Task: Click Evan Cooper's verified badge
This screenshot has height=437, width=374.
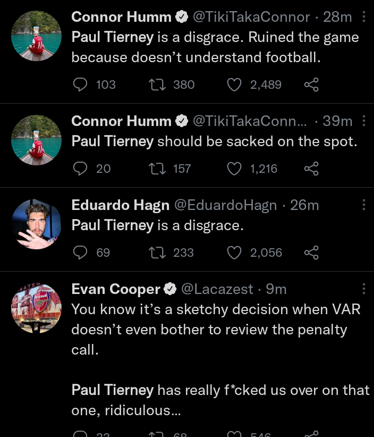Action: point(171,289)
